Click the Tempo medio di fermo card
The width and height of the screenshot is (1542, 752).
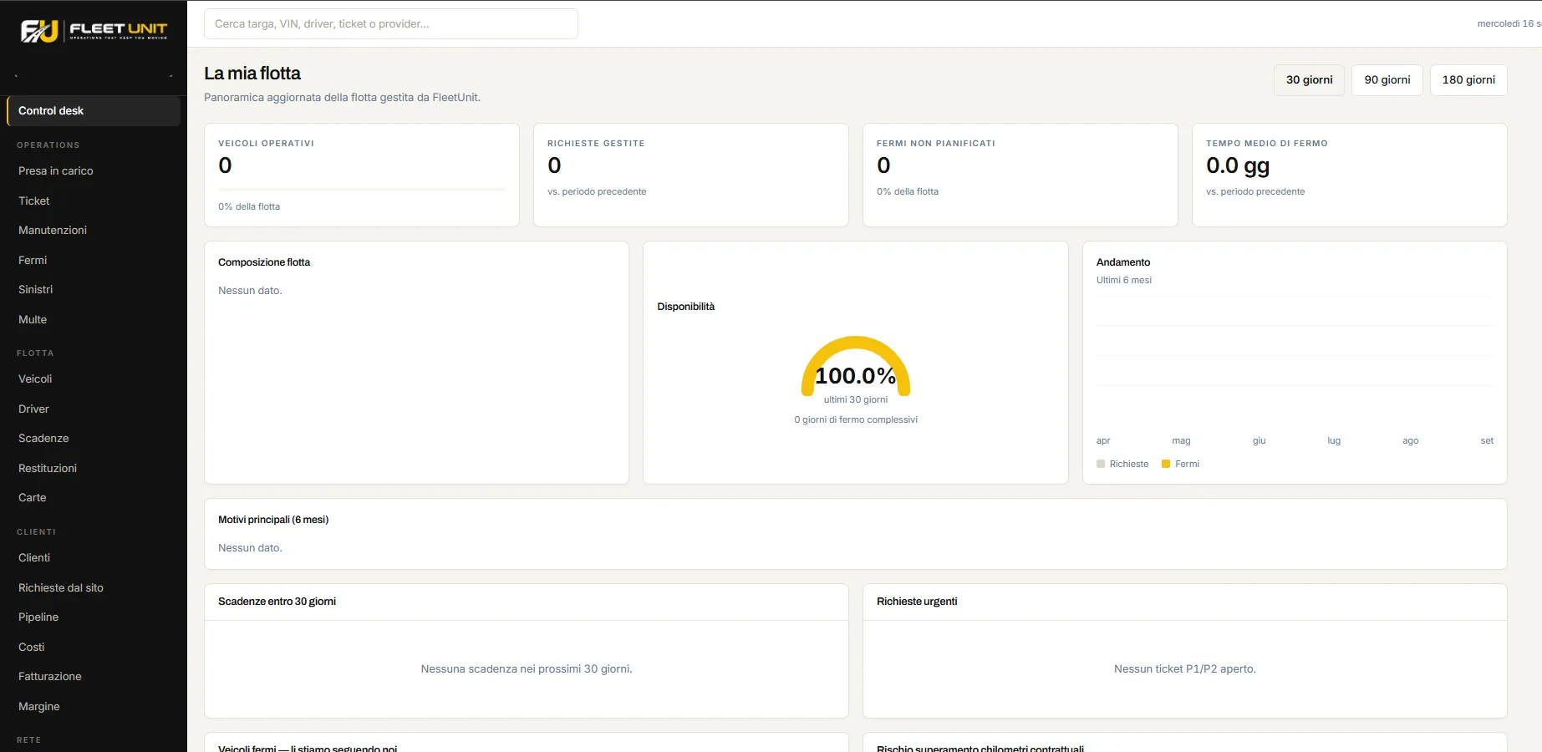pyautogui.click(x=1350, y=175)
